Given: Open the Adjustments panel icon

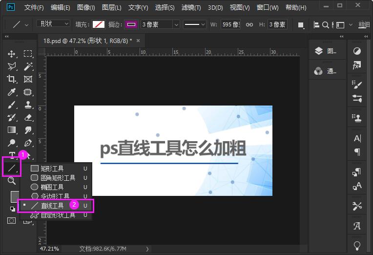Looking at the screenshot, I should click(x=357, y=51).
